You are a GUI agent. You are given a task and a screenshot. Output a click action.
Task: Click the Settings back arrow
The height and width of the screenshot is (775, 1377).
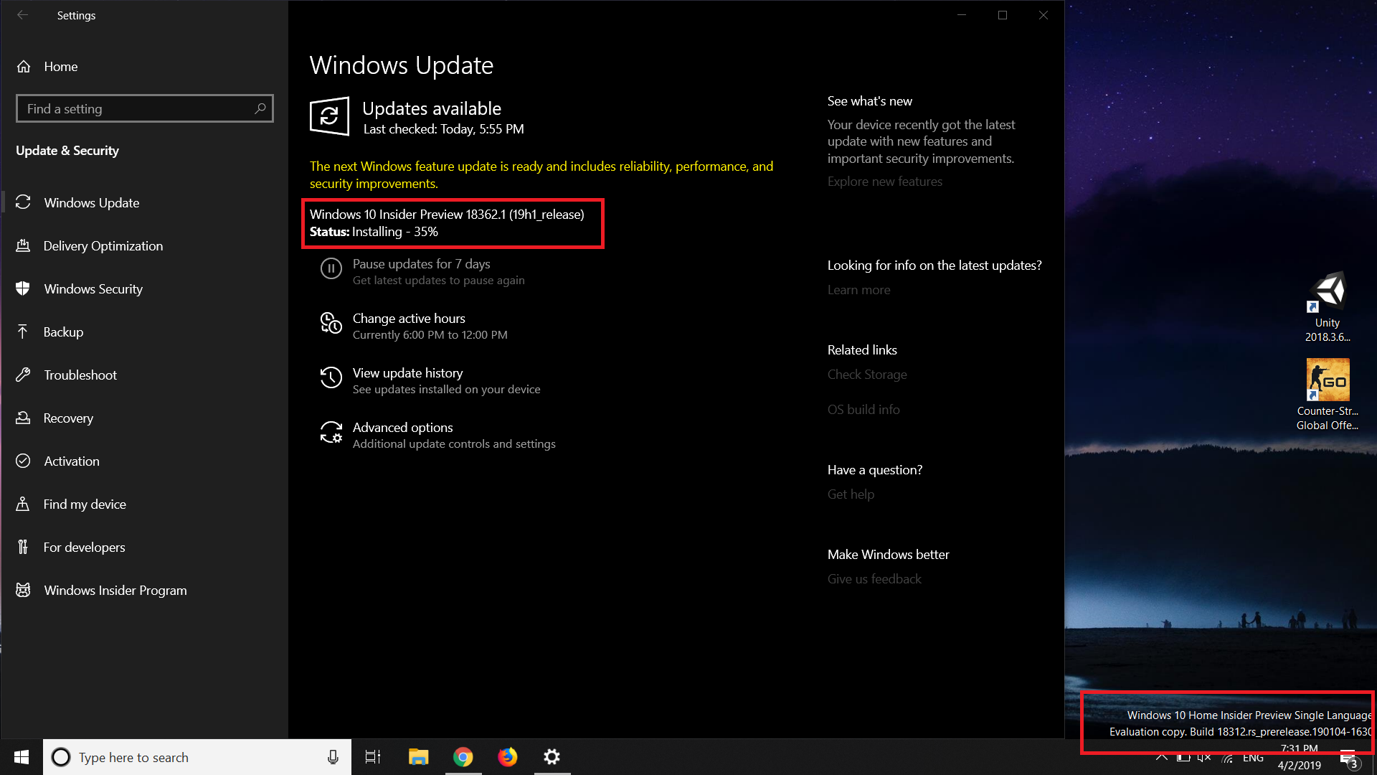(x=22, y=15)
